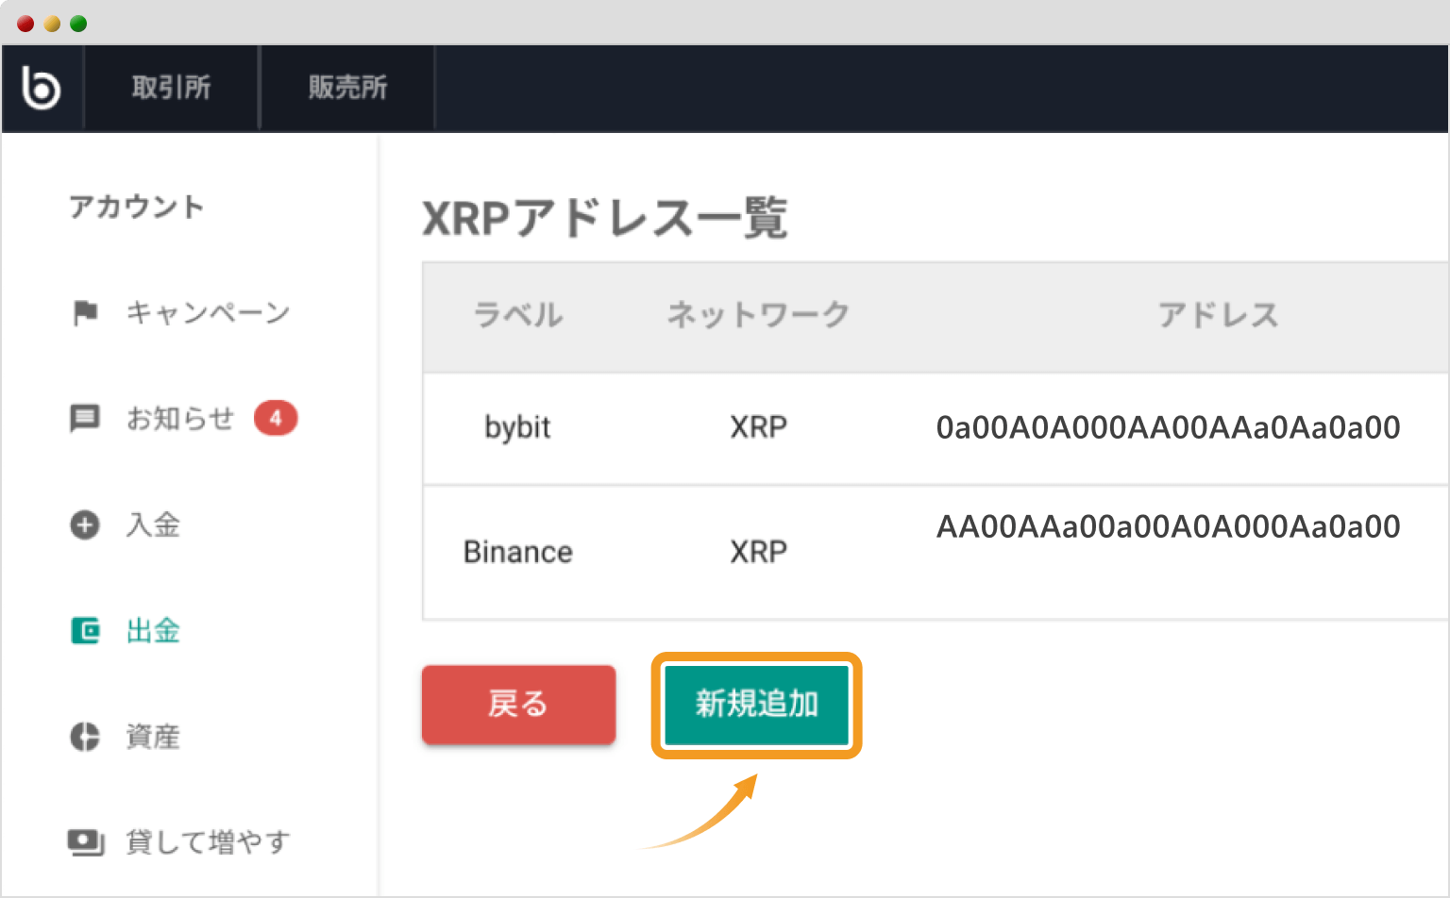Click the キャンペーン flag icon
The width and height of the screenshot is (1450, 898).
[85, 312]
